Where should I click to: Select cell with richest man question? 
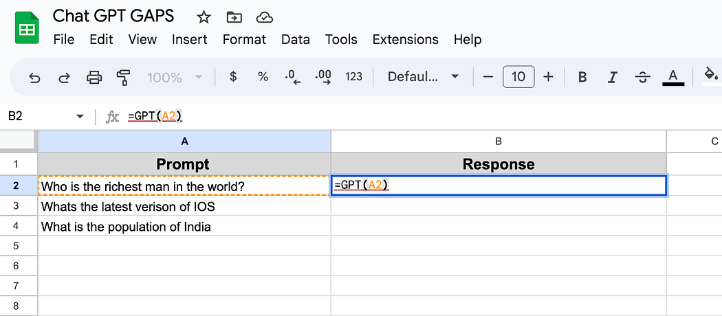(x=184, y=186)
